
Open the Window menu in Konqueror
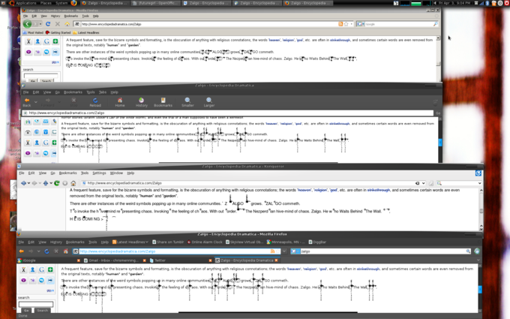[116, 173]
